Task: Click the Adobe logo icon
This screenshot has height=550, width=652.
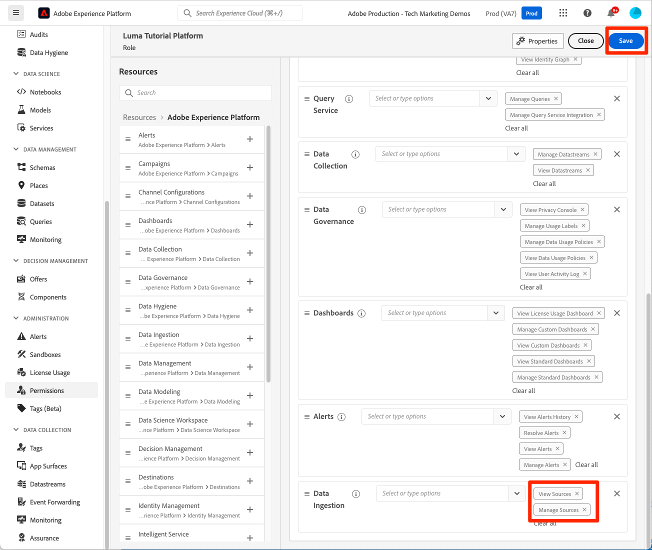Action: click(x=44, y=13)
